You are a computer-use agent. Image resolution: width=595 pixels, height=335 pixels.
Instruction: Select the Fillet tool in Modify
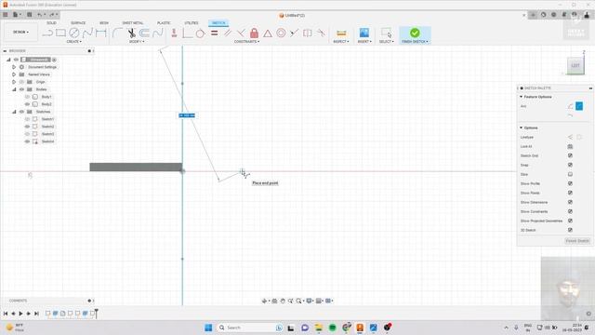click(x=117, y=33)
